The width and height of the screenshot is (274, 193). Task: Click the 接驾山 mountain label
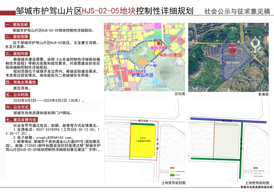click(165, 72)
